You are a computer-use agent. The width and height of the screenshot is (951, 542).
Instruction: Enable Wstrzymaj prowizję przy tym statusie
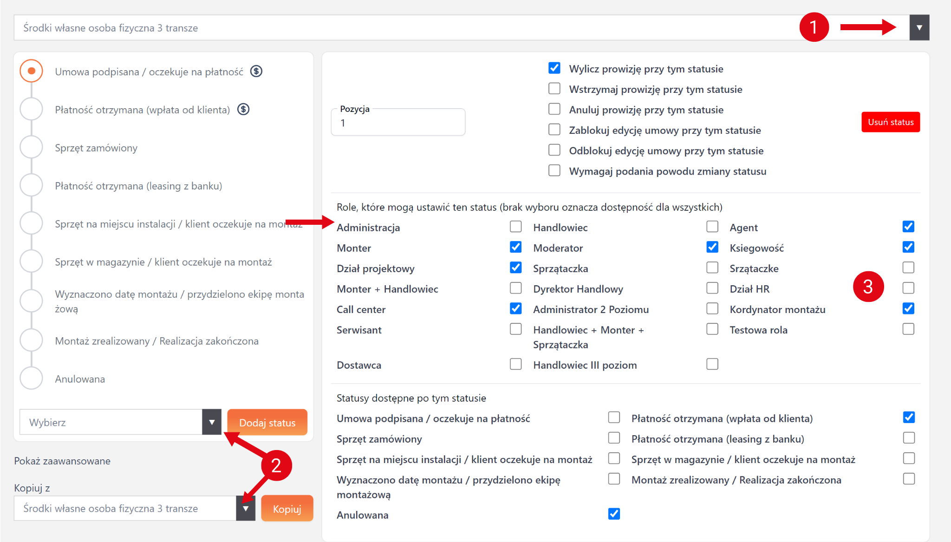coord(554,89)
